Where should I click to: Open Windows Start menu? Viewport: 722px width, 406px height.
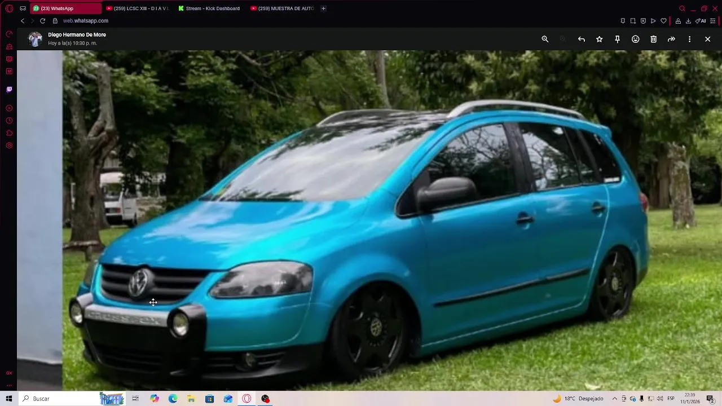9,399
